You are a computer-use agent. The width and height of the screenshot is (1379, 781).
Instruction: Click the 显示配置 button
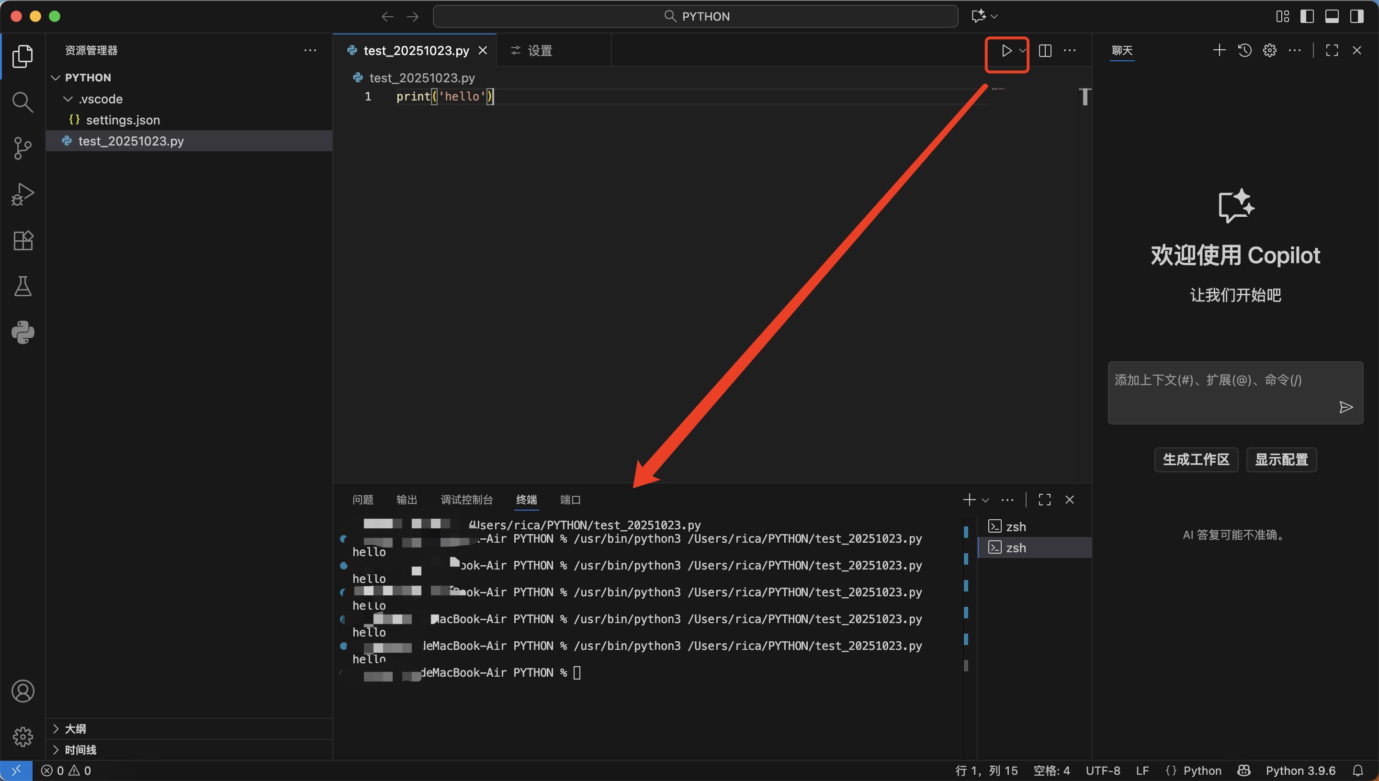click(x=1281, y=460)
